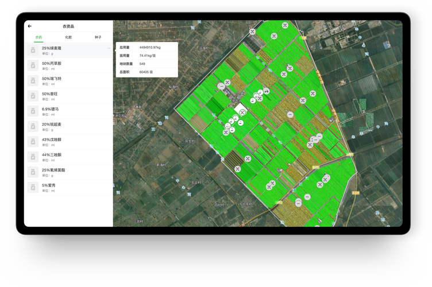Select the 5%爱秀 product icon
Screen dimensions: 432x287
[x=33, y=188]
